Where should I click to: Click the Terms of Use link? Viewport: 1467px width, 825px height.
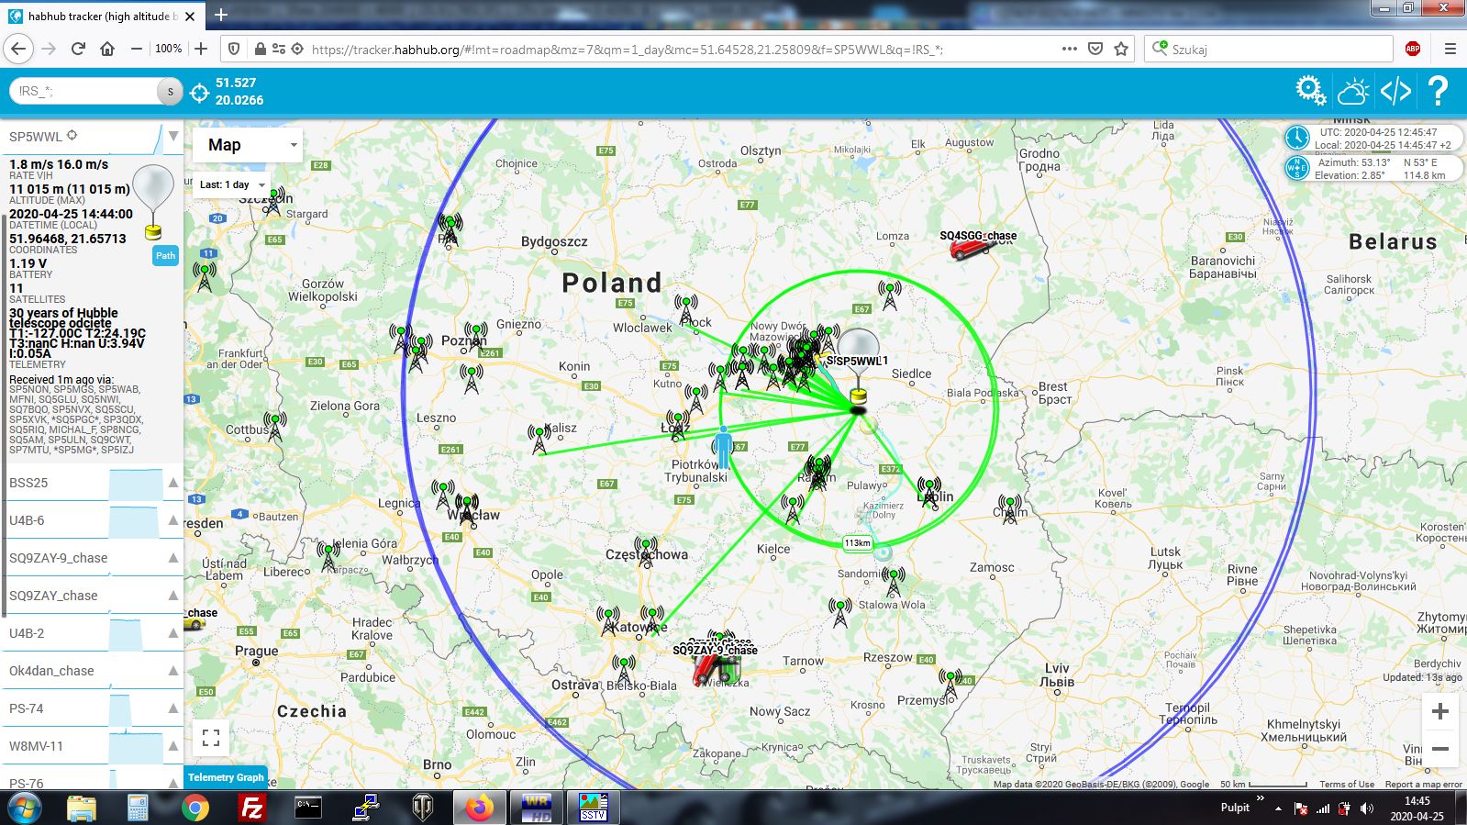1347,784
